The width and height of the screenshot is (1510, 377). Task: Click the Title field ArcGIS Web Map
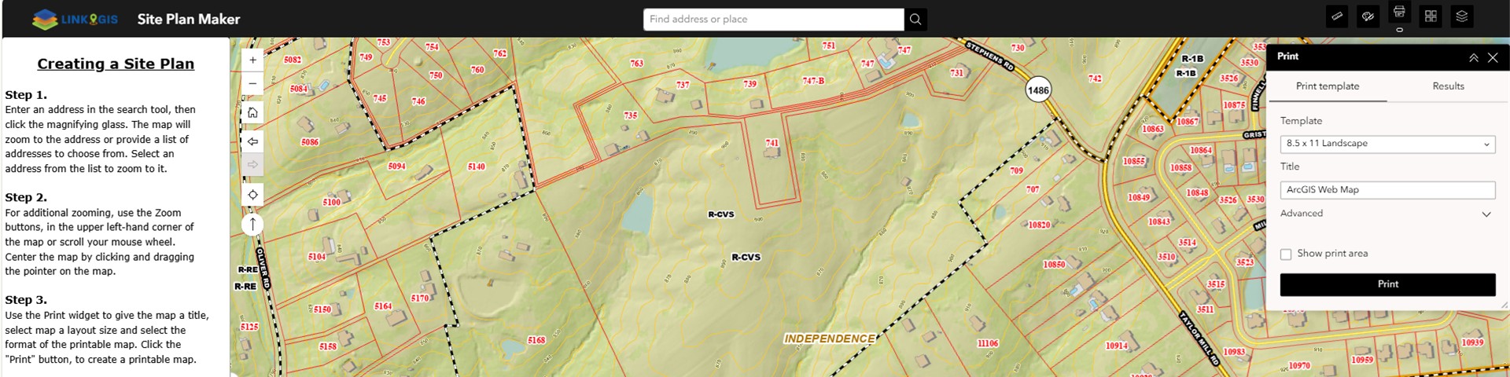coord(1387,190)
